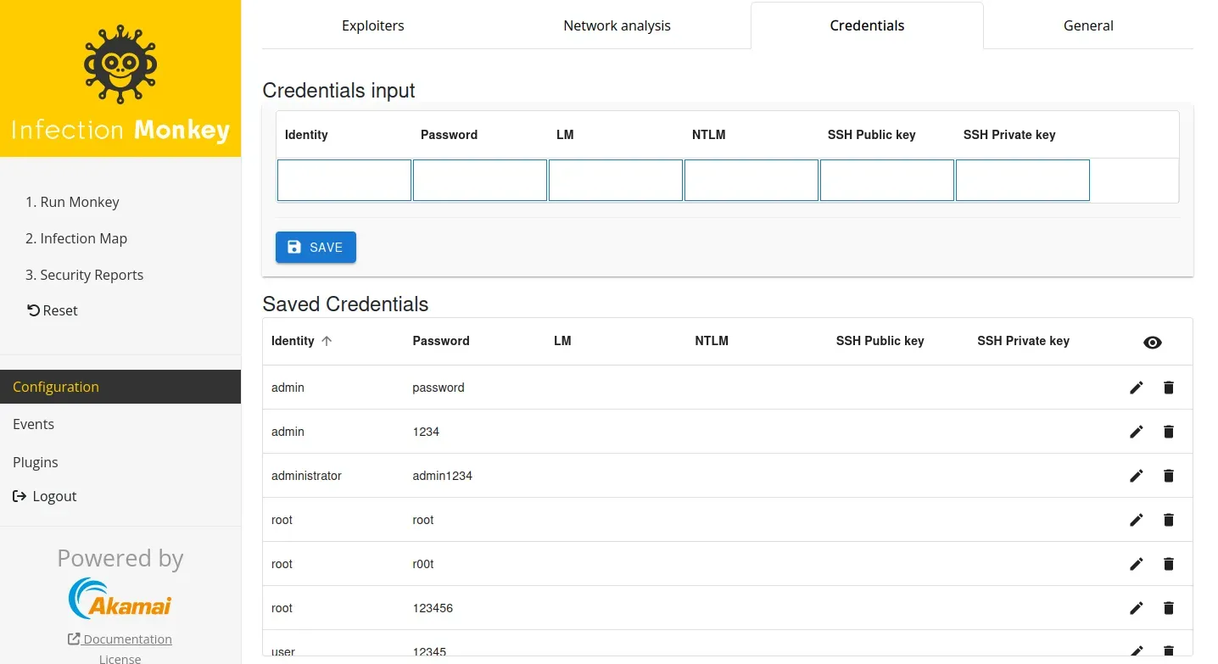The image size is (1218, 664).
Task: Edit the admin password credential entry
Action: pos(1136,388)
